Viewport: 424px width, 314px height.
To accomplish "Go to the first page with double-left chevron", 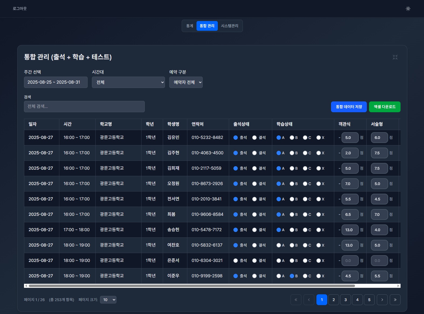I will tap(296, 300).
